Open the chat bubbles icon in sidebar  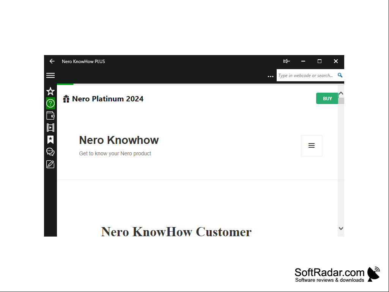point(50,152)
